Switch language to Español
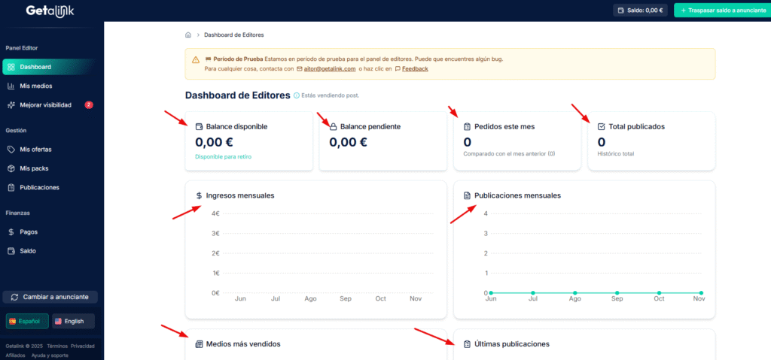Viewport: 771px width, 360px height. pyautogui.click(x=27, y=321)
